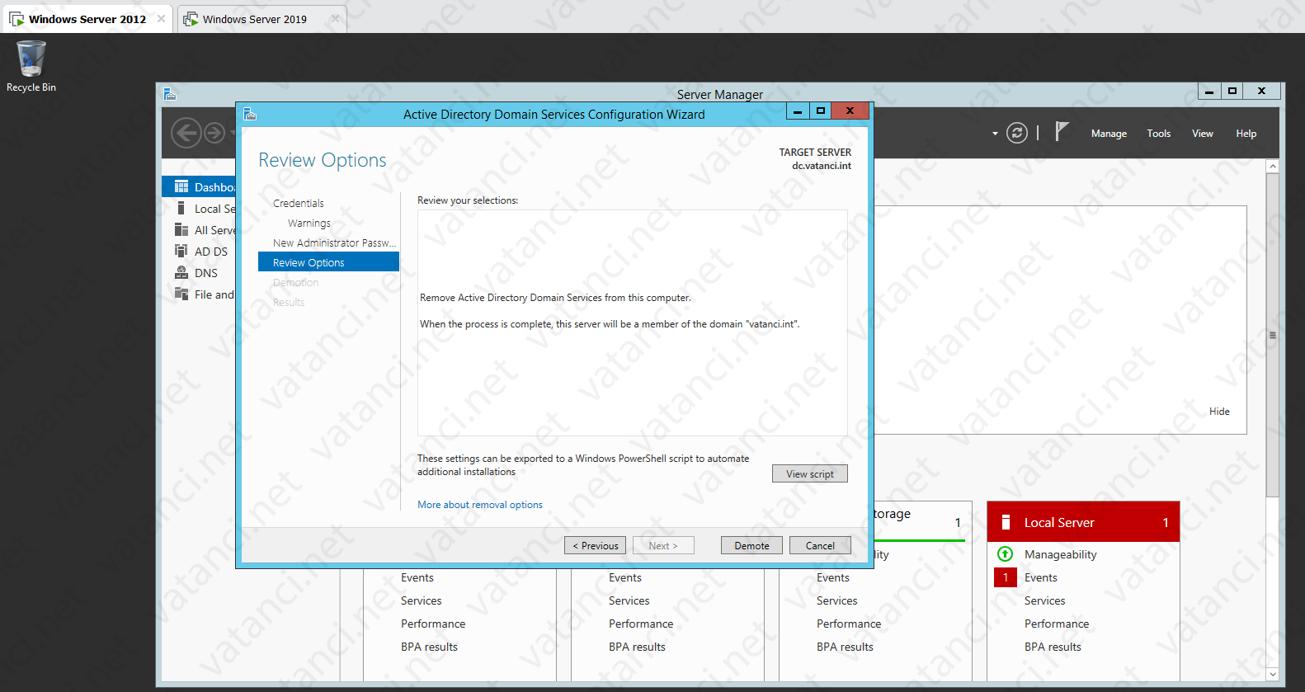Open the Help menu

click(1246, 134)
